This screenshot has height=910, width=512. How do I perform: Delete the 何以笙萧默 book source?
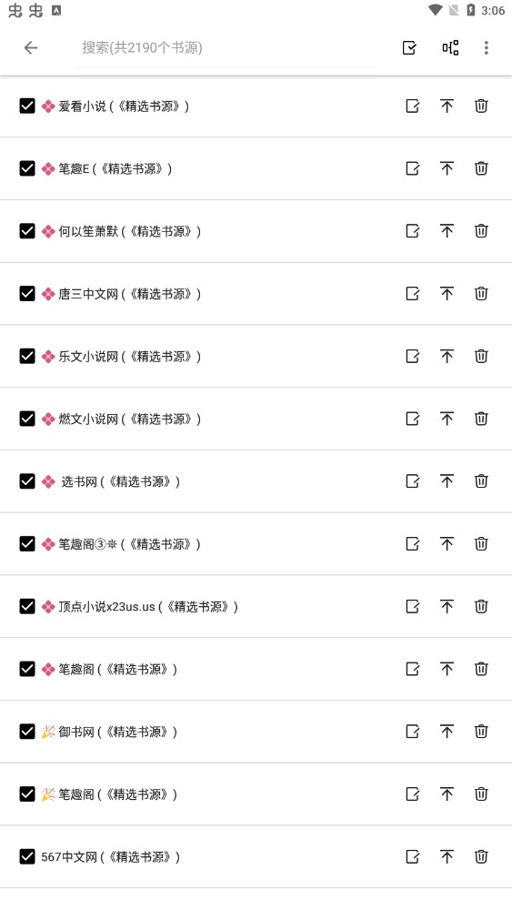coord(481,231)
